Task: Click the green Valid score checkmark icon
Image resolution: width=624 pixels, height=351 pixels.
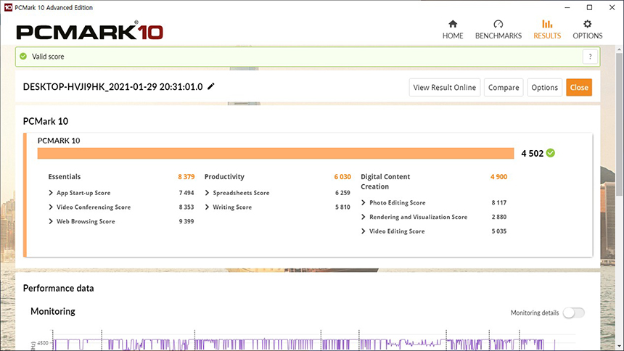Action: point(23,57)
